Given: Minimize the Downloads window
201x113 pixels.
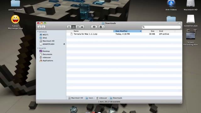Looking at the screenshot, I should 41,23.
